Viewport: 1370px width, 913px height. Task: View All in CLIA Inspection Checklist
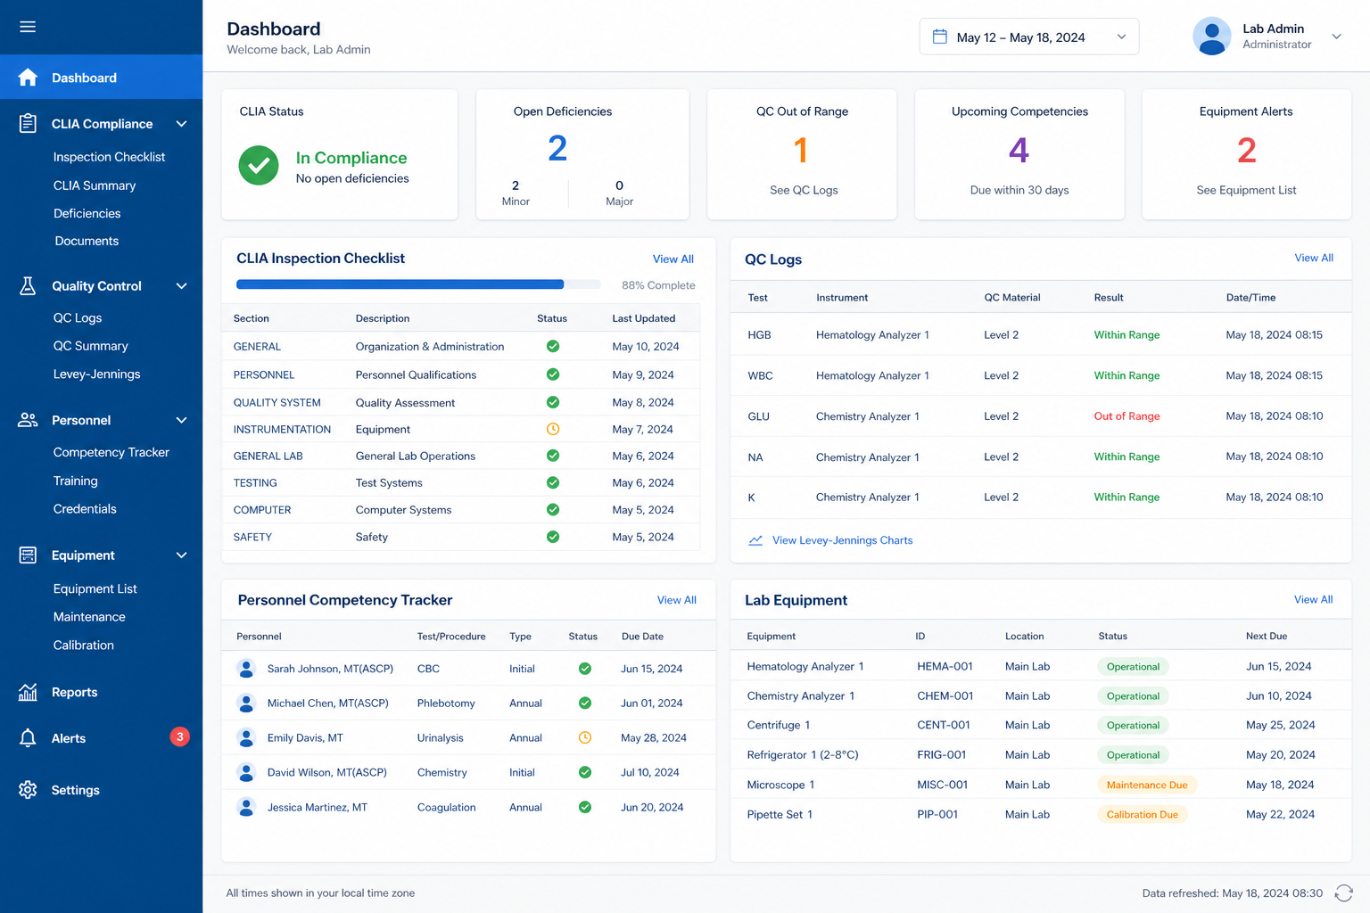[673, 259]
